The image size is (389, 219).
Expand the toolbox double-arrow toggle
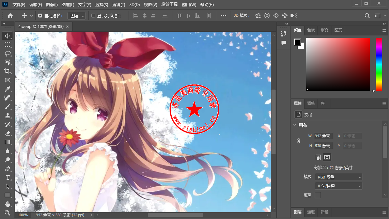(x=4, y=24)
